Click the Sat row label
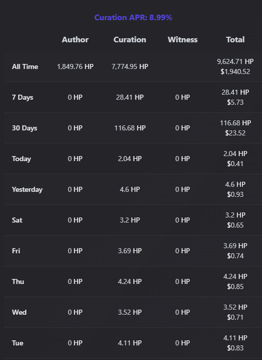The height and width of the screenshot is (360, 262). [x=17, y=220]
